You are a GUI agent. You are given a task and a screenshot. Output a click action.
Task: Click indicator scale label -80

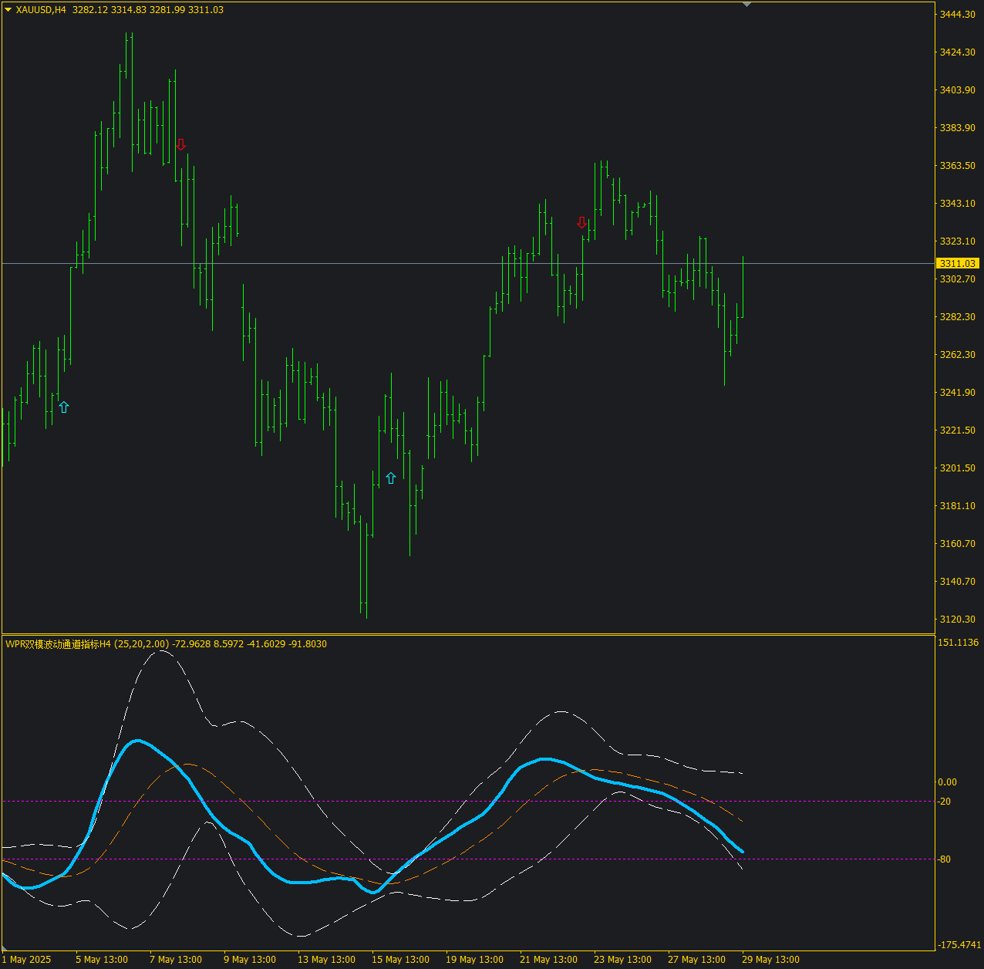[x=945, y=859]
